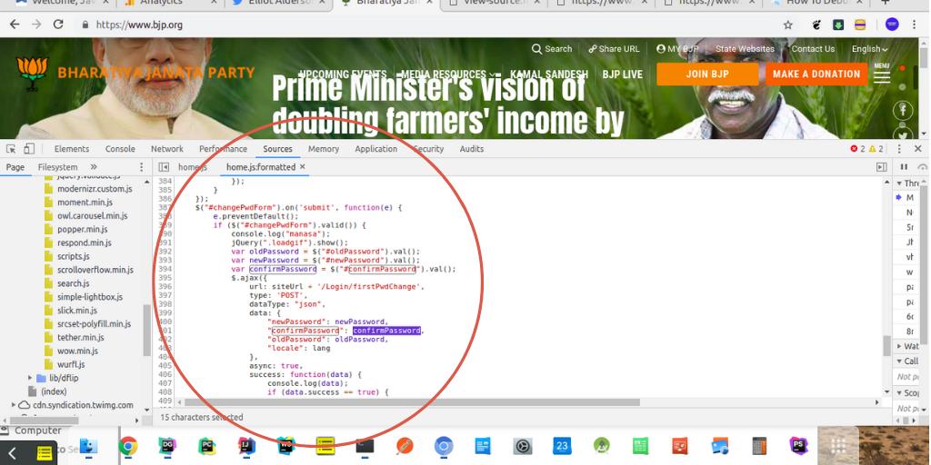Open the navigator pane's three-dot options
Screen dimensions: 931x465
tap(141, 167)
